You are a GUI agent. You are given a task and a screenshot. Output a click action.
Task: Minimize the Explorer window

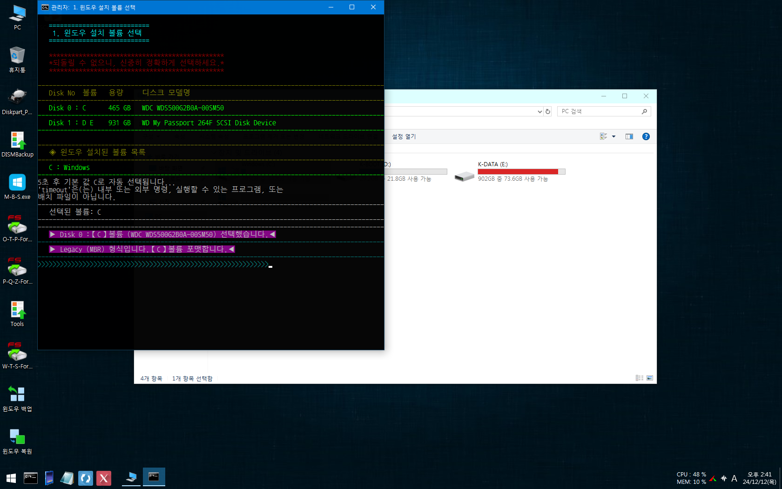click(604, 96)
